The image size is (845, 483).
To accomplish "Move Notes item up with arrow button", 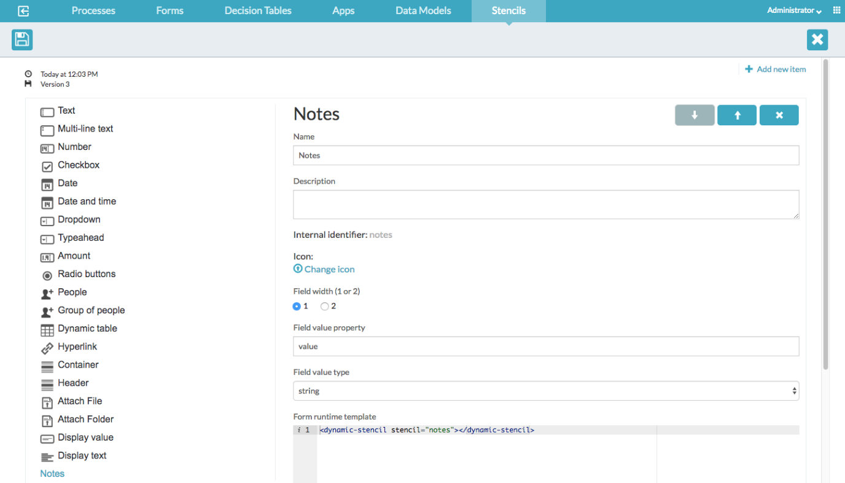I will 737,115.
